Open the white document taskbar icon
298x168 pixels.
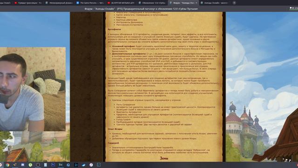(x=46, y=165)
